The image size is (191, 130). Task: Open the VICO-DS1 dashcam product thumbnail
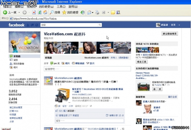(x=62, y=95)
